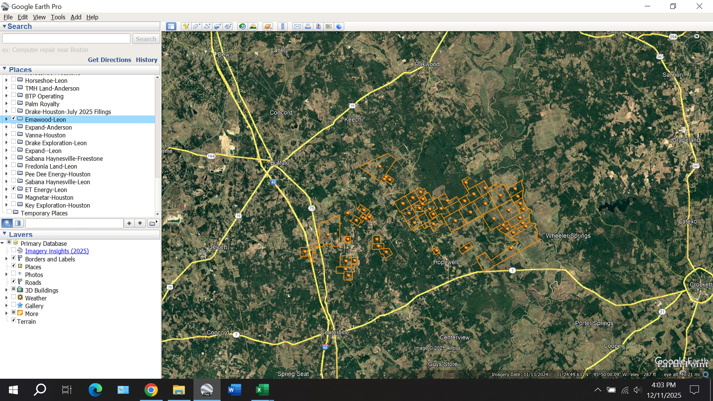Toggle sunlight across the landscape
Image resolution: width=713 pixels, height=401 pixels.
click(x=253, y=26)
